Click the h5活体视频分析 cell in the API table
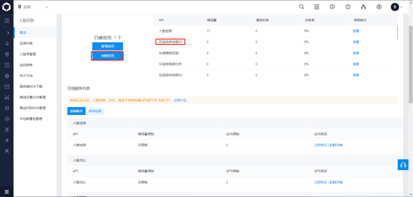413x197 pixels. 171,64
